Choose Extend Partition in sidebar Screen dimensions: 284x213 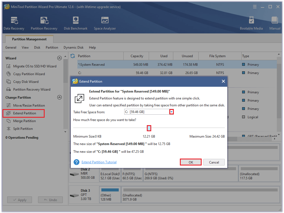(23, 113)
